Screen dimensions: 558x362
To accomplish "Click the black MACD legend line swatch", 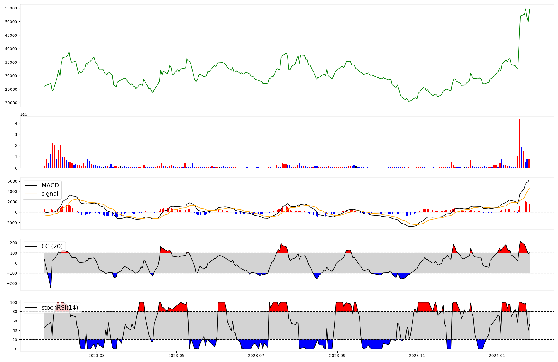I will point(31,185).
